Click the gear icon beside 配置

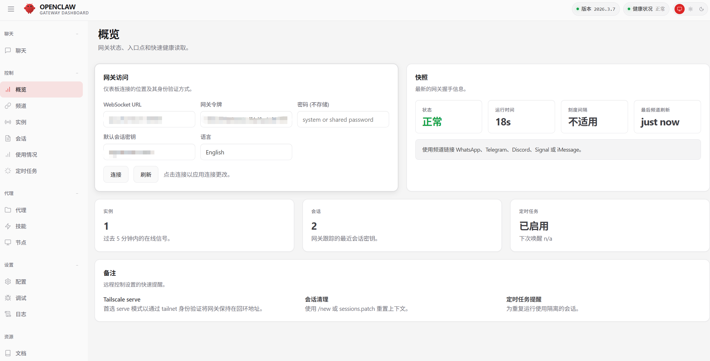[x=8, y=282]
